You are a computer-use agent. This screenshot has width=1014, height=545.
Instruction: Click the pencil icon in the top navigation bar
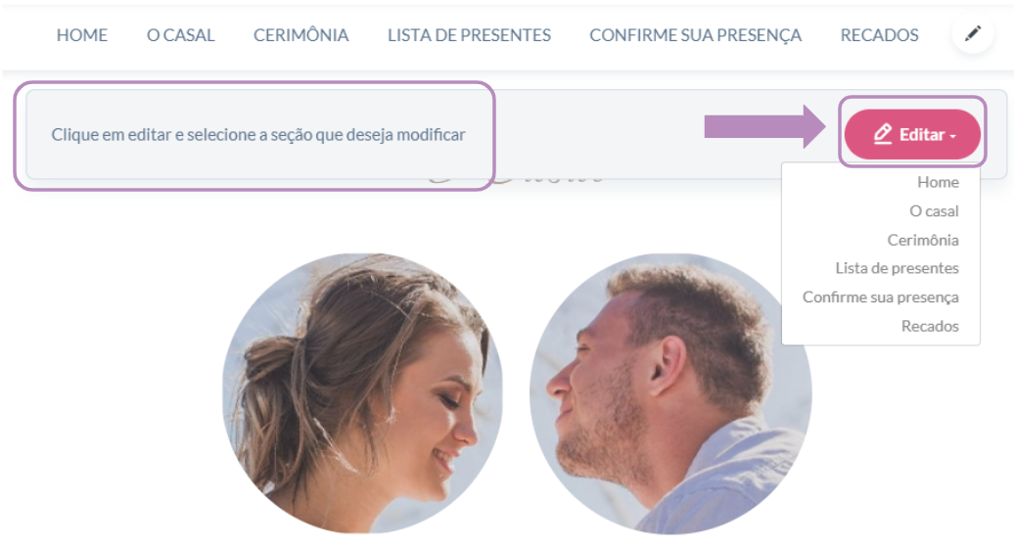click(x=973, y=33)
